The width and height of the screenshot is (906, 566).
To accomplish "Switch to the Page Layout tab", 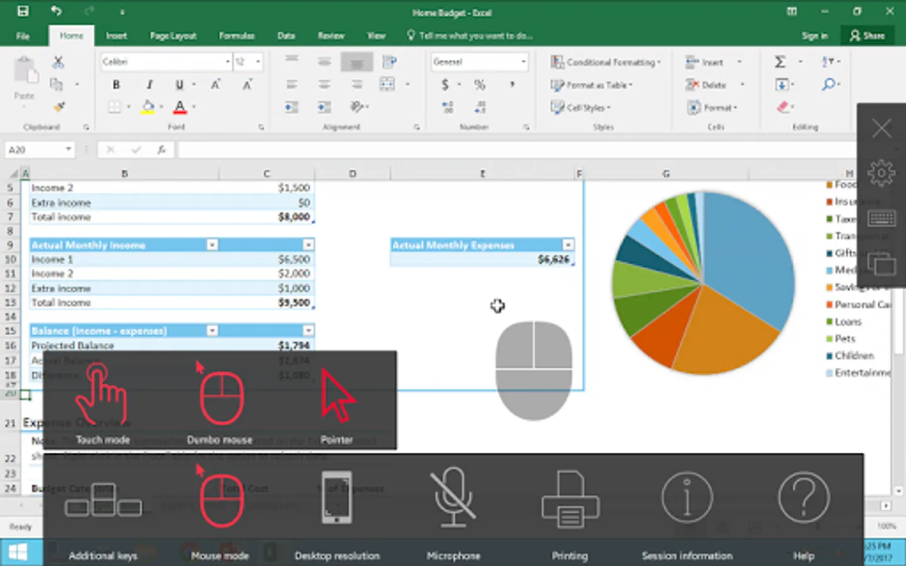I will click(x=173, y=36).
